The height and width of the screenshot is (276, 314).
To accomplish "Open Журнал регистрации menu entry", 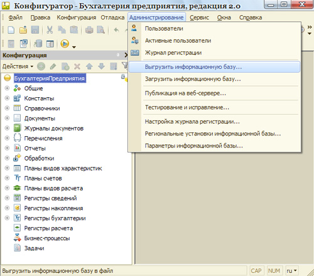I will click(x=215, y=53).
